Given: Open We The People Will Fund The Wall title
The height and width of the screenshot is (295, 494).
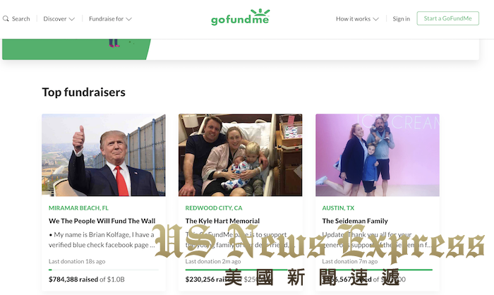Looking at the screenshot, I should tap(102, 221).
